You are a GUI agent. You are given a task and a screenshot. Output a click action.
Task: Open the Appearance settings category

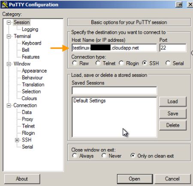[34, 71]
